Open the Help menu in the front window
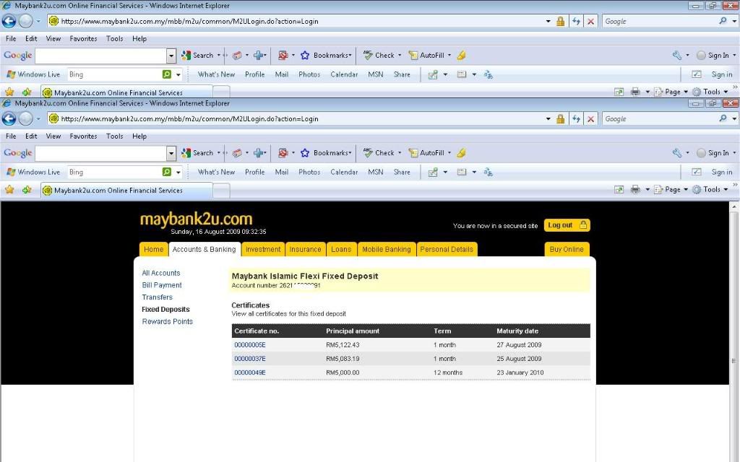This screenshot has height=462, width=740. (139, 136)
